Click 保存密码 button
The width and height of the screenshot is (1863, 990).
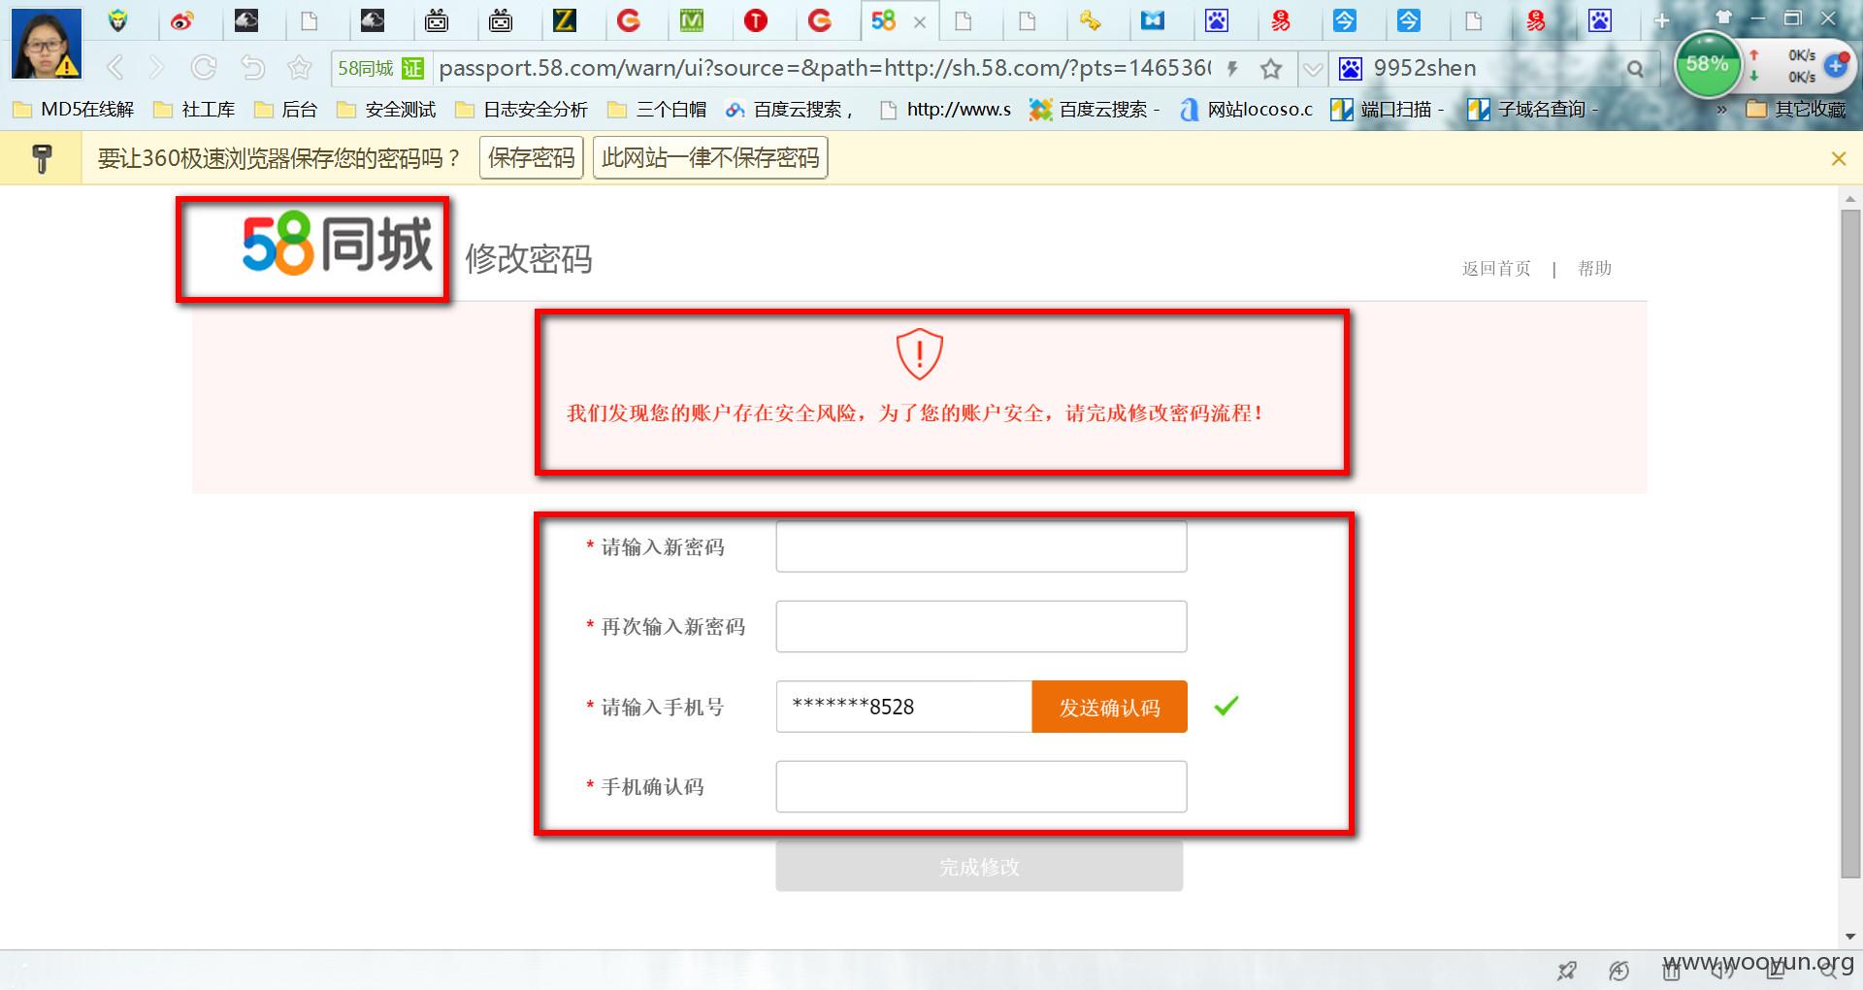[x=531, y=158]
